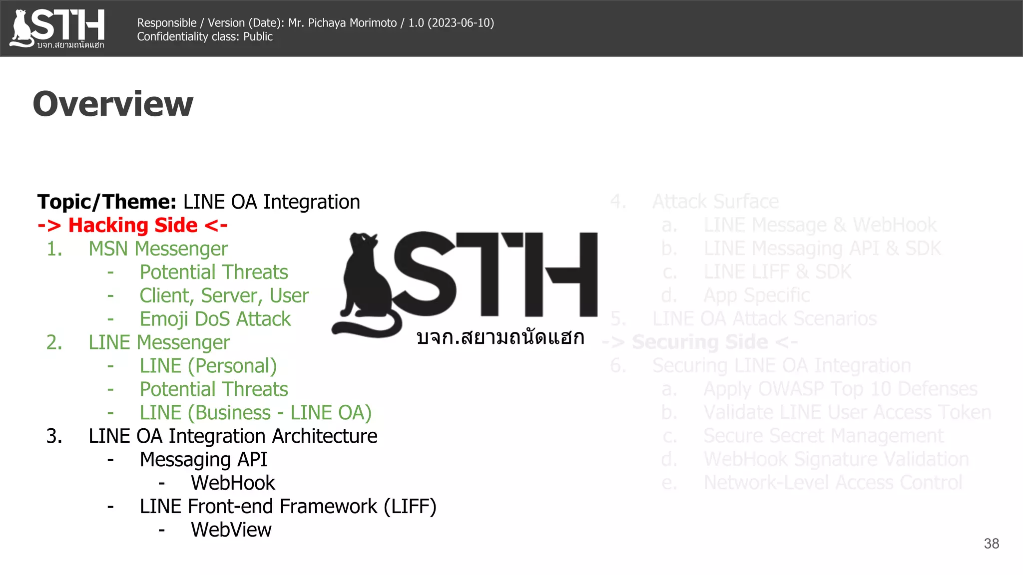The image size is (1023, 575).
Task: Click the red Hacking Side heading
Action: click(133, 225)
